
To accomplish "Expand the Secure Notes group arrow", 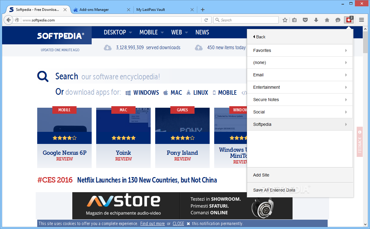I will (346, 100).
